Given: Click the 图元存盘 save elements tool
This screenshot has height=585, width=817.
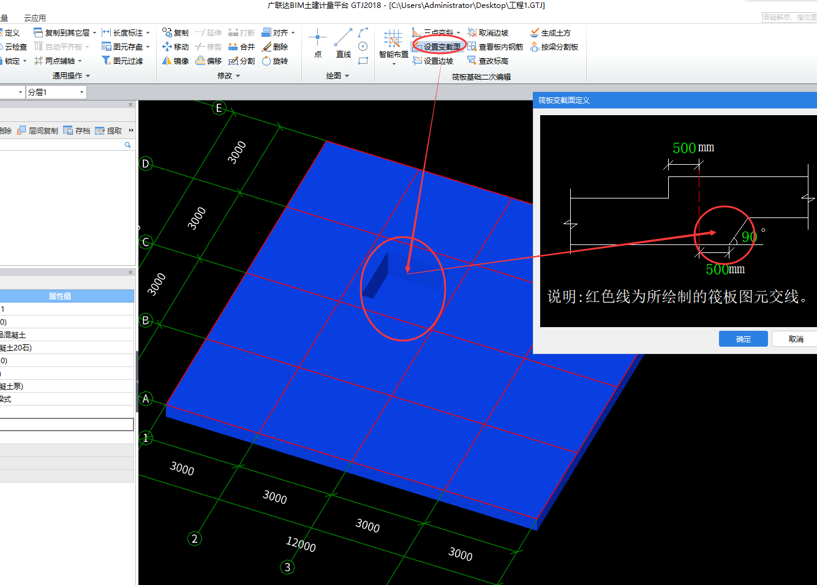Looking at the screenshot, I should [x=122, y=47].
